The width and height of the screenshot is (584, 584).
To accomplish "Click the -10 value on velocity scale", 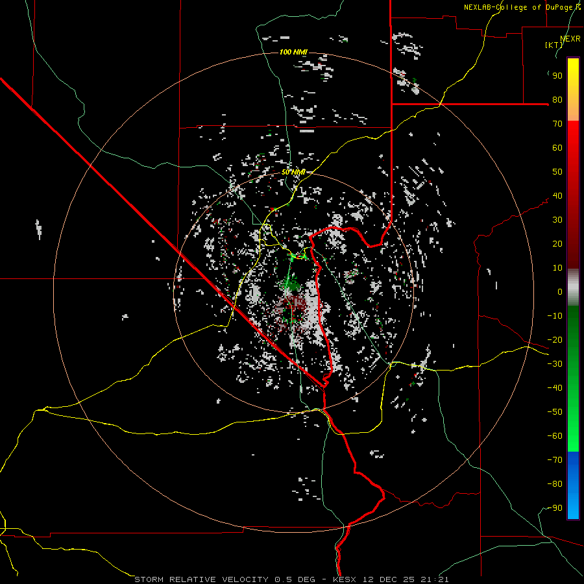I will [x=555, y=316].
